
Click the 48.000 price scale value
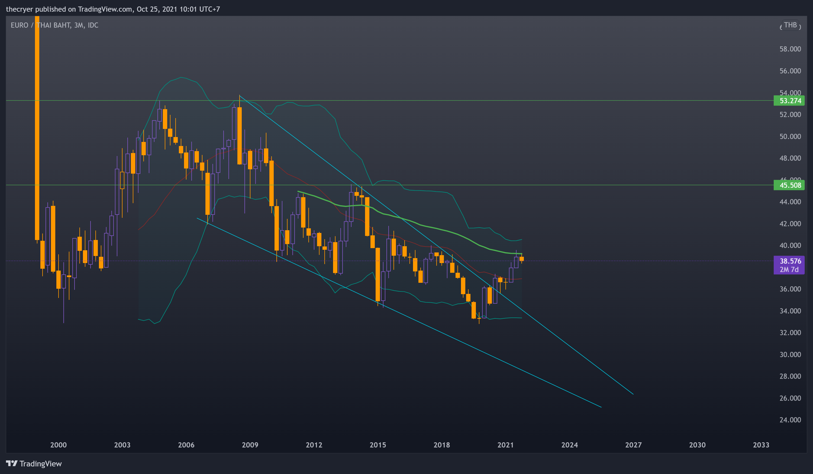tap(790, 158)
